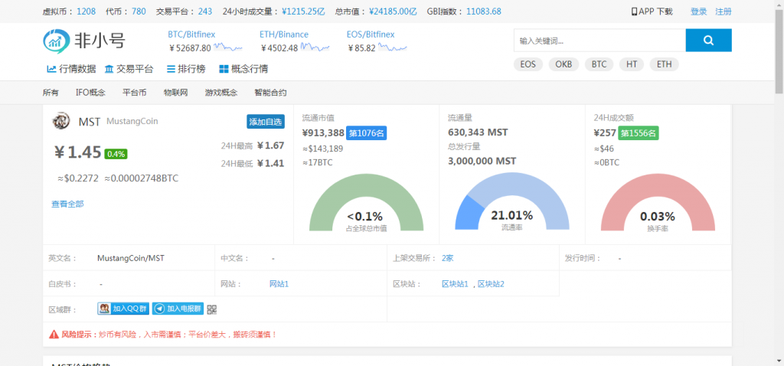
Task: Click the blue 21.01% 流通率 gauge
Action: [x=512, y=202]
